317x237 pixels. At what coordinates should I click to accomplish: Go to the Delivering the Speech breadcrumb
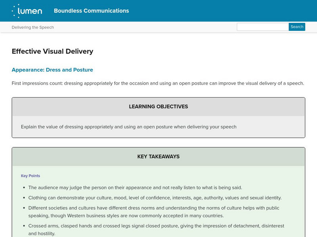tap(33, 27)
